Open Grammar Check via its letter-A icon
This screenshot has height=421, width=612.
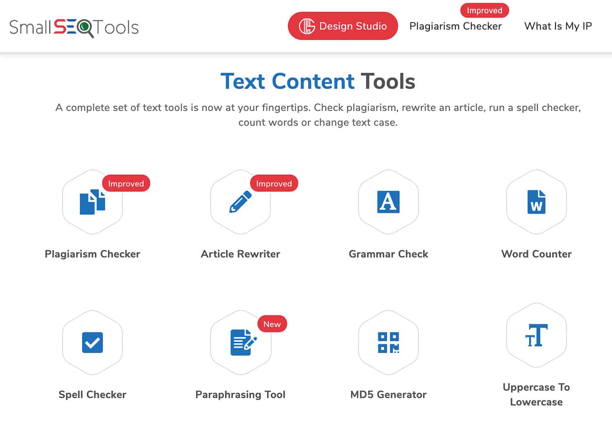pyautogui.click(x=388, y=202)
